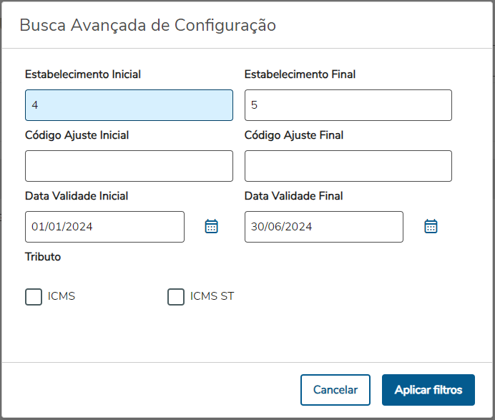Screen dimensions: 495x420
Task: Check the ICMS ST checkbox
Action: [x=176, y=297]
